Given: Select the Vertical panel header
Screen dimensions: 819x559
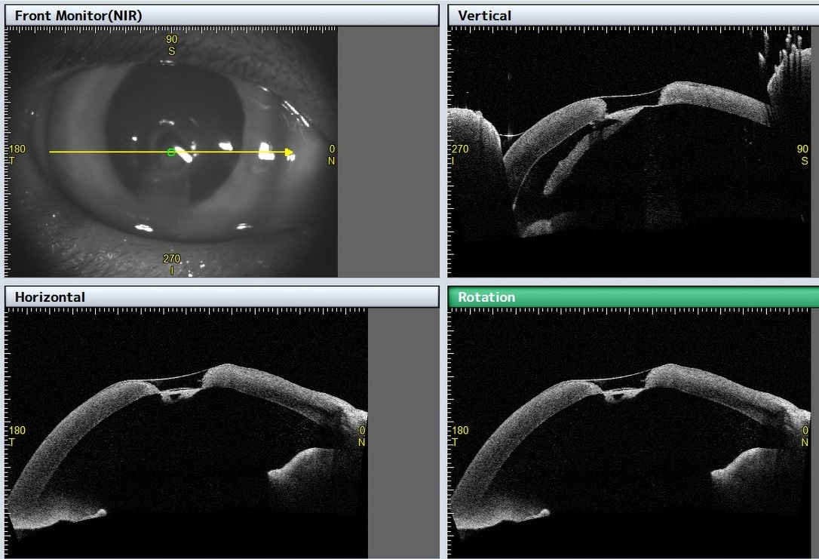Looking at the screenshot, I should point(633,16).
